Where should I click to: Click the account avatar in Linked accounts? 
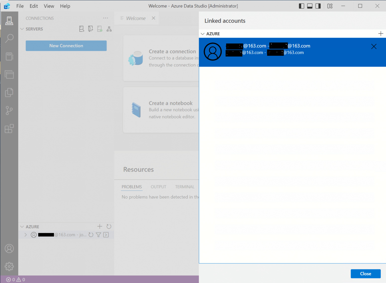tap(213, 52)
